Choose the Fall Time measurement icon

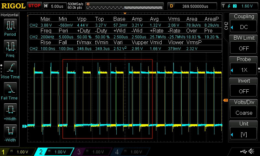(10, 89)
